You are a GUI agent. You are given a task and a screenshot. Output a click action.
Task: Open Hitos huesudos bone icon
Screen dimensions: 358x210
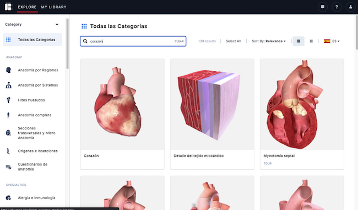(x=8, y=100)
